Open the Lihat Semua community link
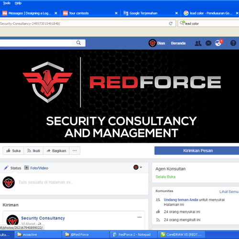This screenshot has width=239, height=239. coord(229,192)
